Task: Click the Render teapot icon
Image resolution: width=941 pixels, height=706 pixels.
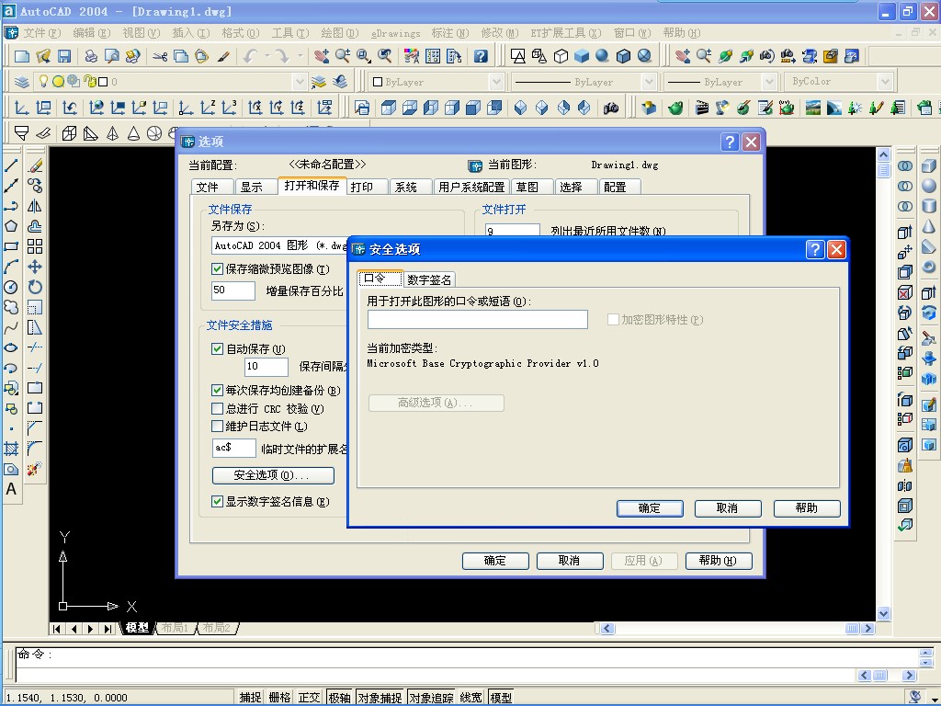Action: pos(675,108)
